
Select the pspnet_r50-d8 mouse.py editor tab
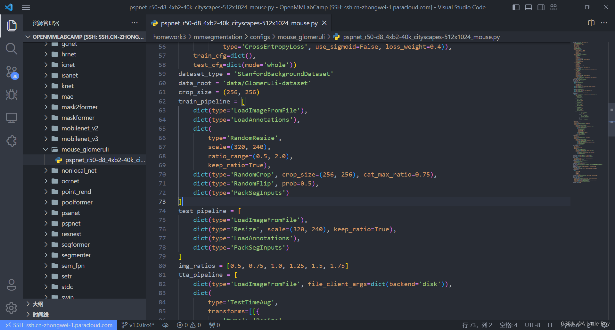click(x=239, y=23)
